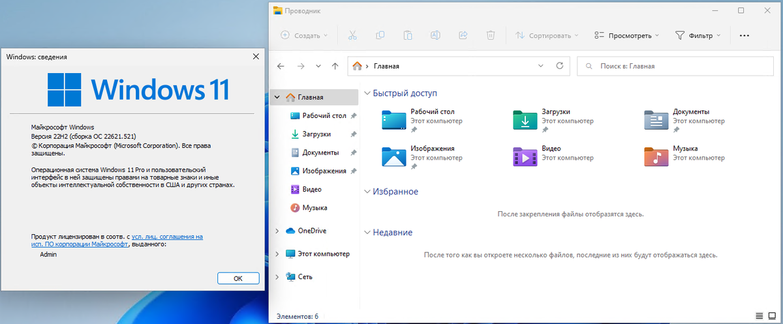Open Загрузки folder tile in quick access
This screenshot has height=324, width=783.
(x=553, y=120)
